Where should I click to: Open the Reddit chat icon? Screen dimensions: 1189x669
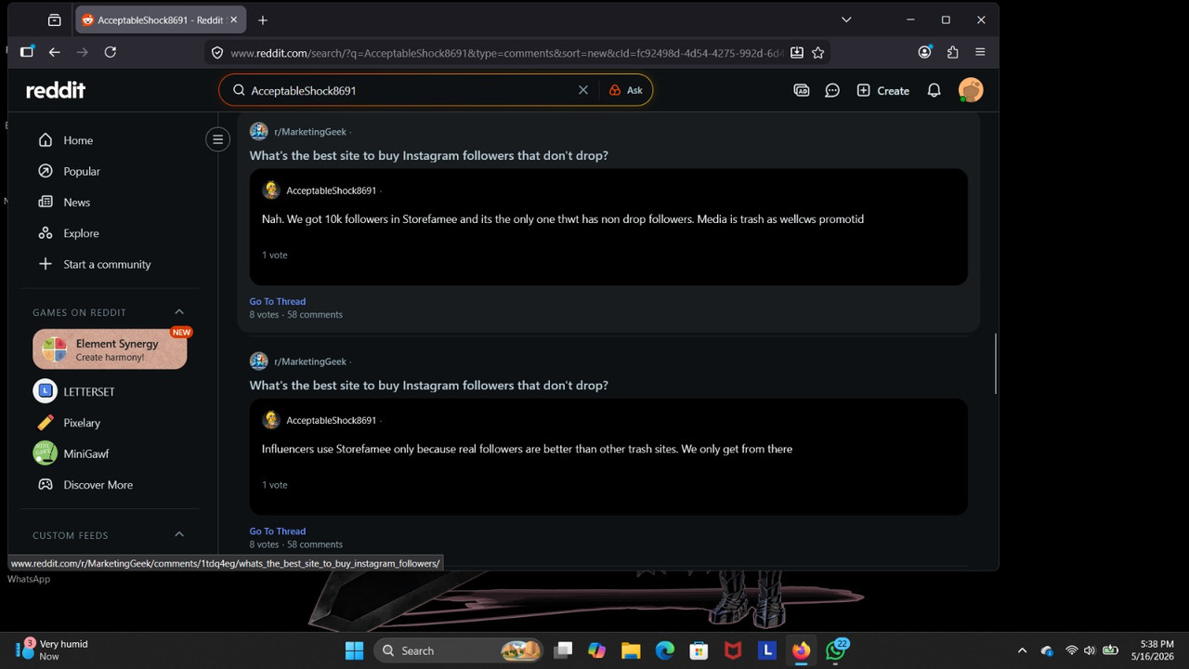point(832,90)
